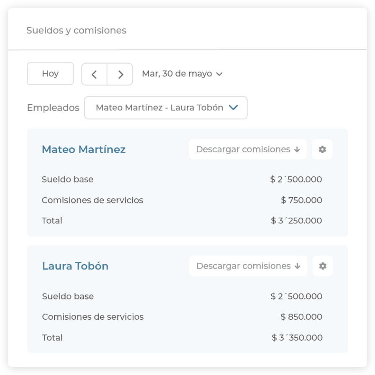Go to next day with right arrow
This screenshot has height=375, width=375.
pyautogui.click(x=121, y=74)
